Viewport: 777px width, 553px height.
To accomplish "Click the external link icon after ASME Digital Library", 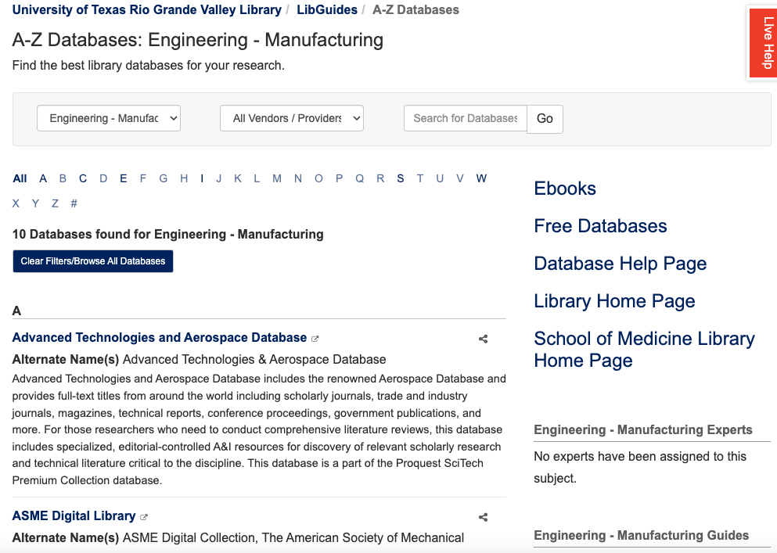I will [x=145, y=515].
